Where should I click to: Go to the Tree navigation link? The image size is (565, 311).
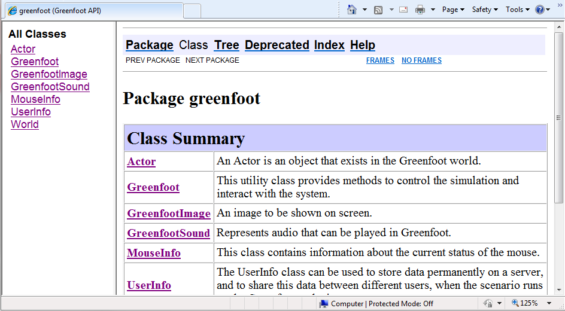pos(227,45)
